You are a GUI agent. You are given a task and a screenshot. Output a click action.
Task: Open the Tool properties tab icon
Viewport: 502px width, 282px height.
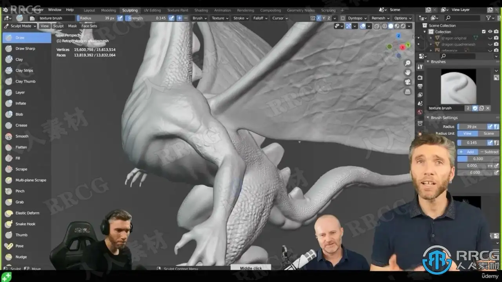[420, 67]
